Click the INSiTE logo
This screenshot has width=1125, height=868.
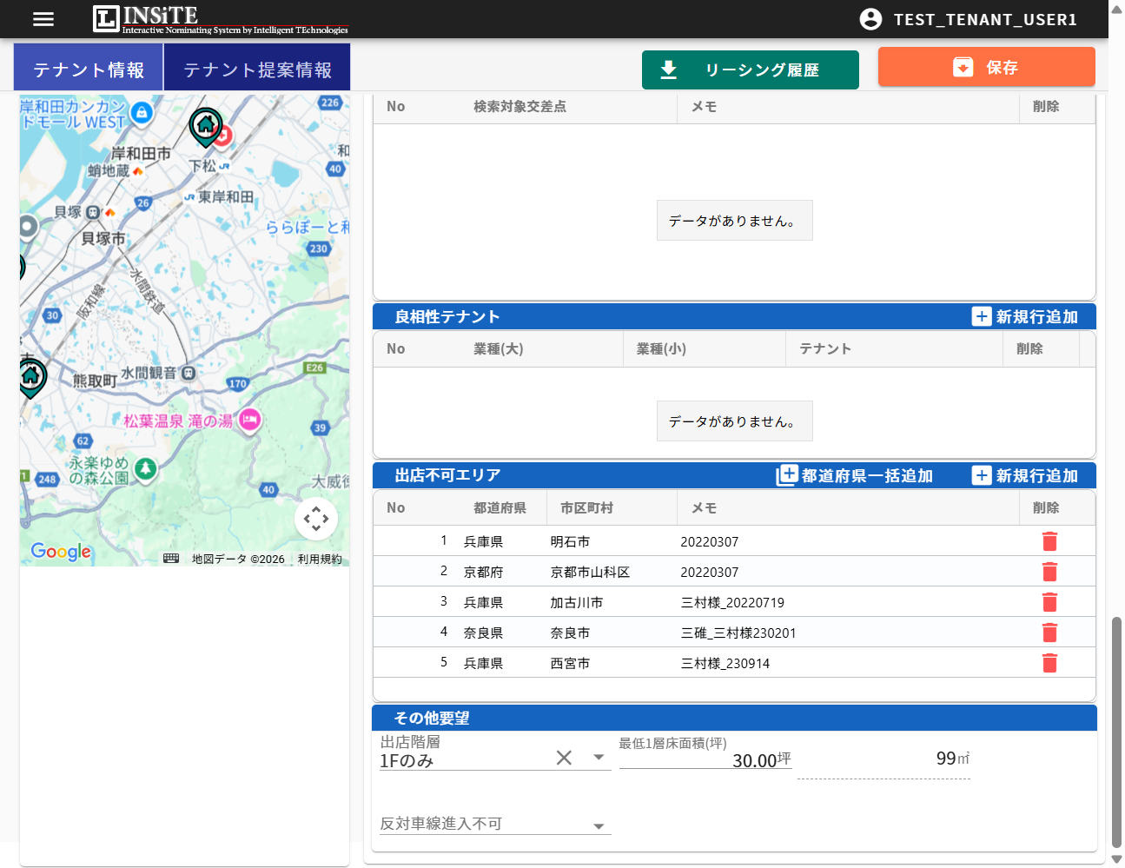(x=143, y=19)
